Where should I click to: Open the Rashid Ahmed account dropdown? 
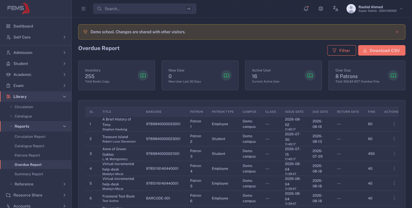[x=375, y=9]
